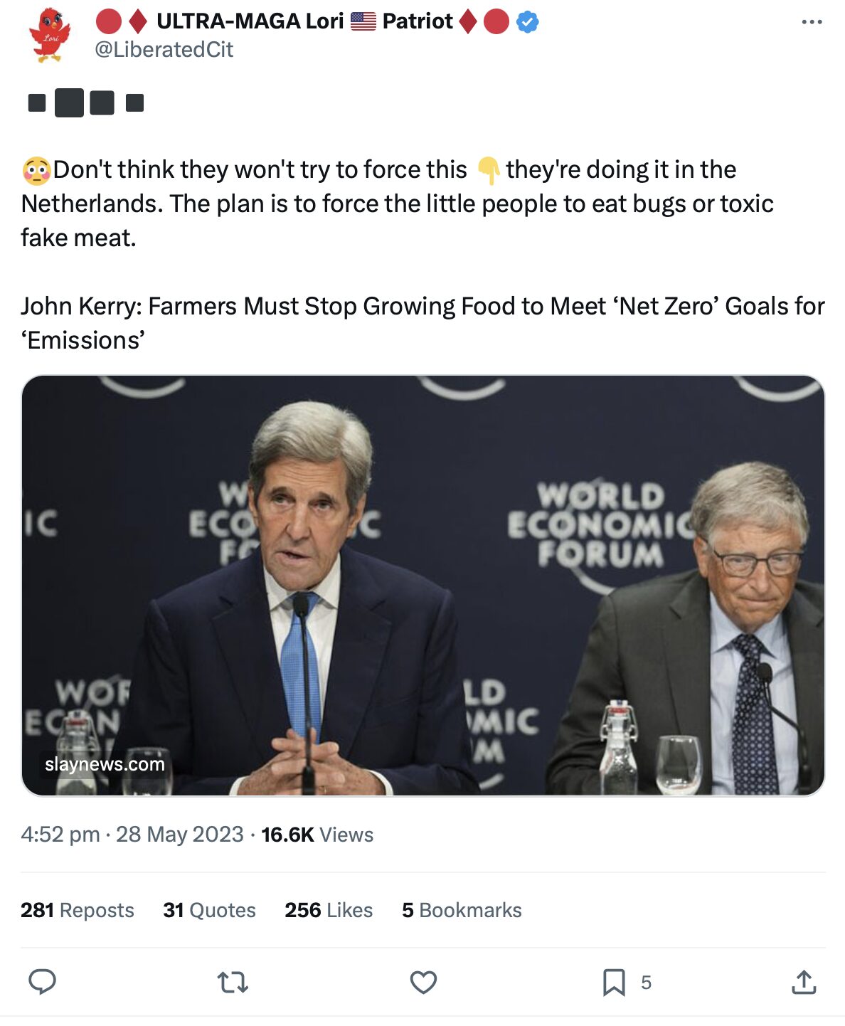View the 256 Likes list
The width and height of the screenshot is (845, 1026).
click(329, 910)
